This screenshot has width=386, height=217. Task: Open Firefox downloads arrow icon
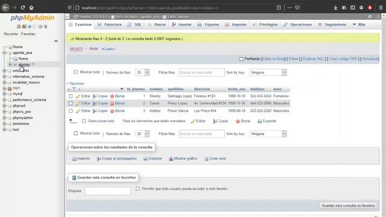[x=335, y=8]
